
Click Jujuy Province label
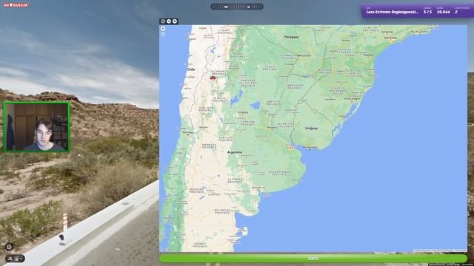[x=225, y=31]
